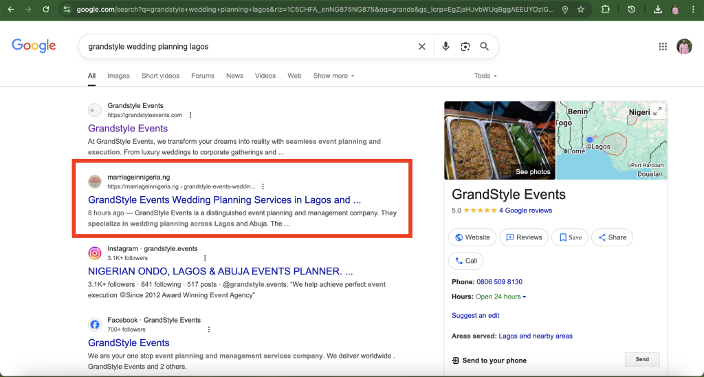The width and height of the screenshot is (704, 377).
Task: Start voice search with microphone icon
Action: (x=445, y=46)
